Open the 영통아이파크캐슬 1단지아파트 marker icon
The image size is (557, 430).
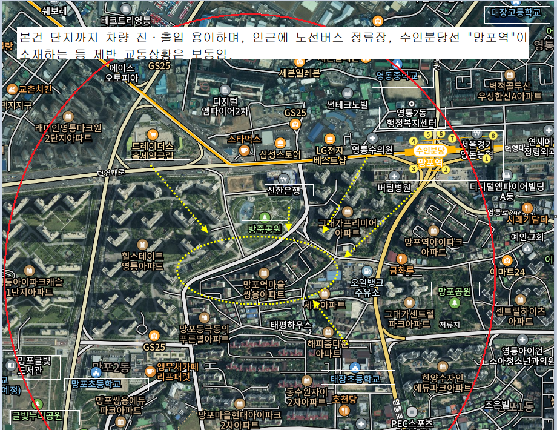click(29, 271)
